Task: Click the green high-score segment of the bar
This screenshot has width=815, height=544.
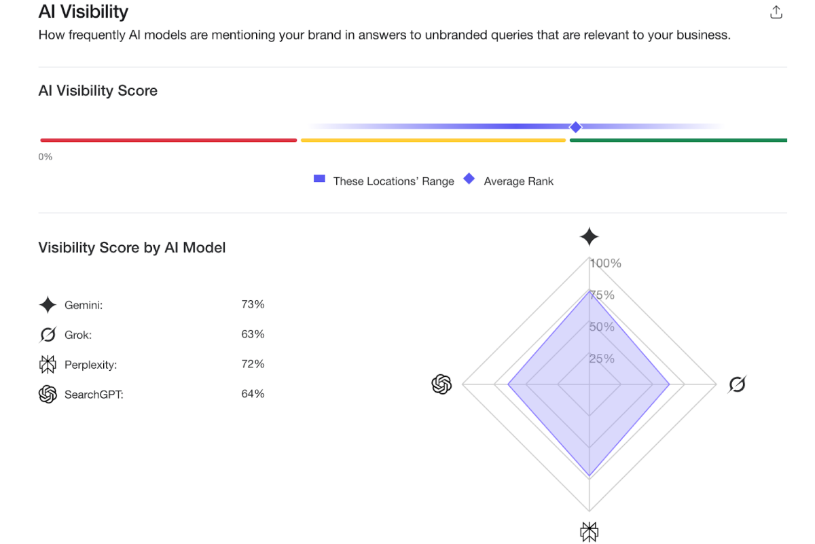Action: click(678, 141)
